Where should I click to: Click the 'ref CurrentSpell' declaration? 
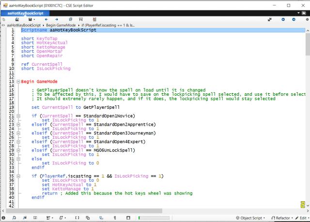coord(42,64)
